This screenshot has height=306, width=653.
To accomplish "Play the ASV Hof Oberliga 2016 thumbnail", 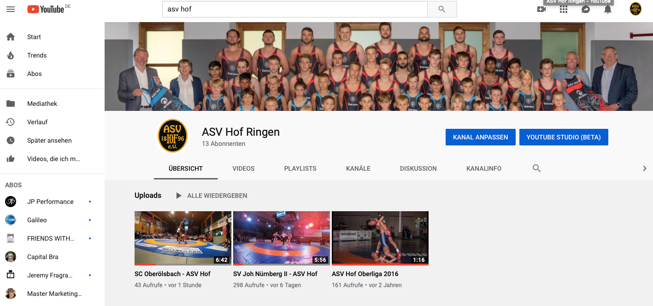I will 380,238.
